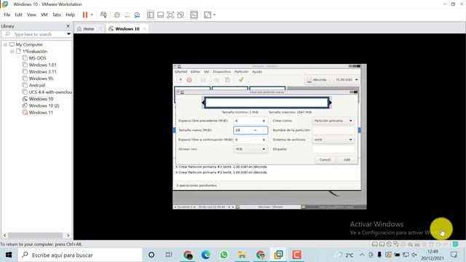Image resolution: width=466 pixels, height=262 pixels.
Task: Open the power options arrow beside pause
Action: pos(92,15)
